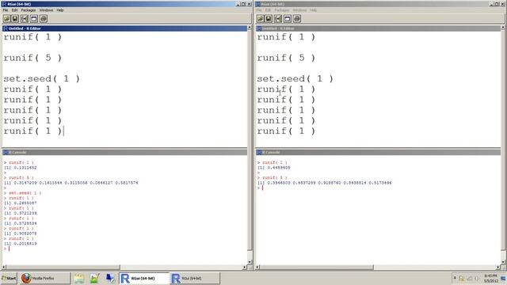This screenshot has width=507, height=285.
Task: Click the 0.5728534 output in left console
Action: click(25, 223)
